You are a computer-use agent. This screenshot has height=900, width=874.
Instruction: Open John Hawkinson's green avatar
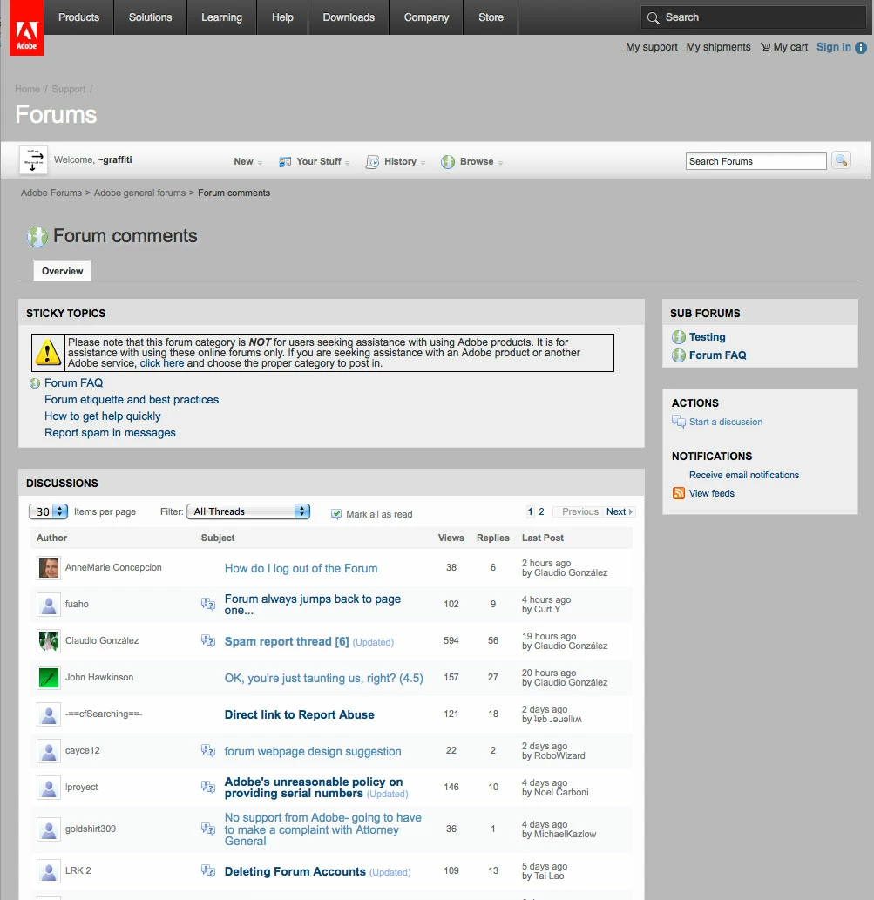point(49,677)
